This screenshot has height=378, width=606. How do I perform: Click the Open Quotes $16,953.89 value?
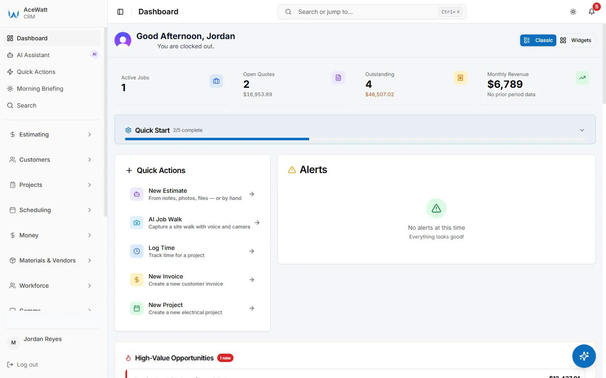point(258,94)
